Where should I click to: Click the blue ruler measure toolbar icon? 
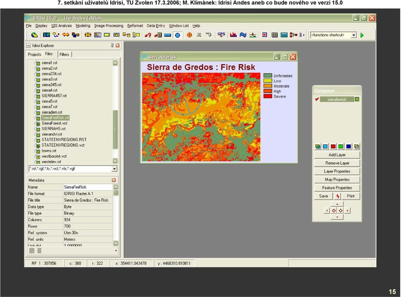[168, 35]
